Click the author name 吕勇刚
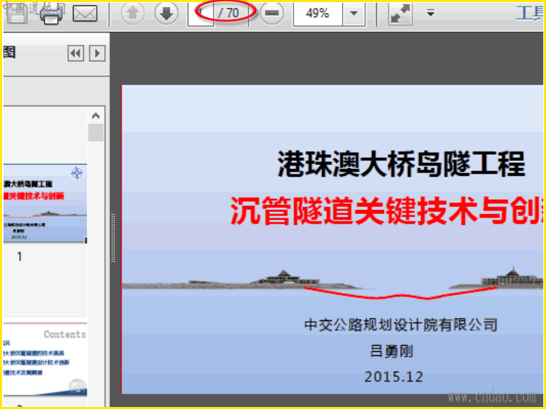This screenshot has height=409, width=546. (x=392, y=351)
